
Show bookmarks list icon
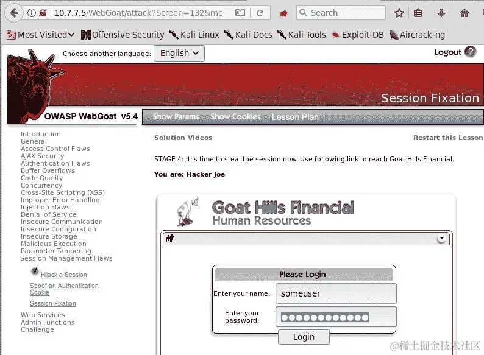418,13
